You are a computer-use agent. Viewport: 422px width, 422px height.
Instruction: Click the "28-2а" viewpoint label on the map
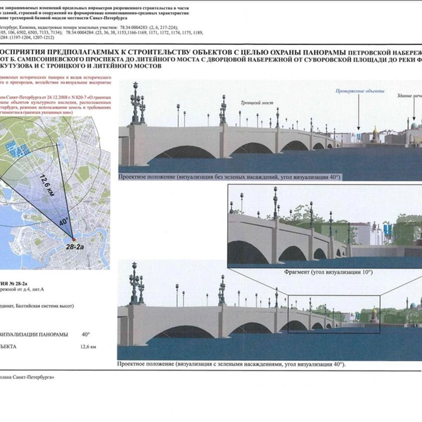75,247
